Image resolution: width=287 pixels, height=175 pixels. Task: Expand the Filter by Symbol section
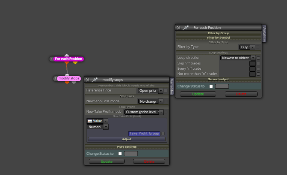pos(218,38)
